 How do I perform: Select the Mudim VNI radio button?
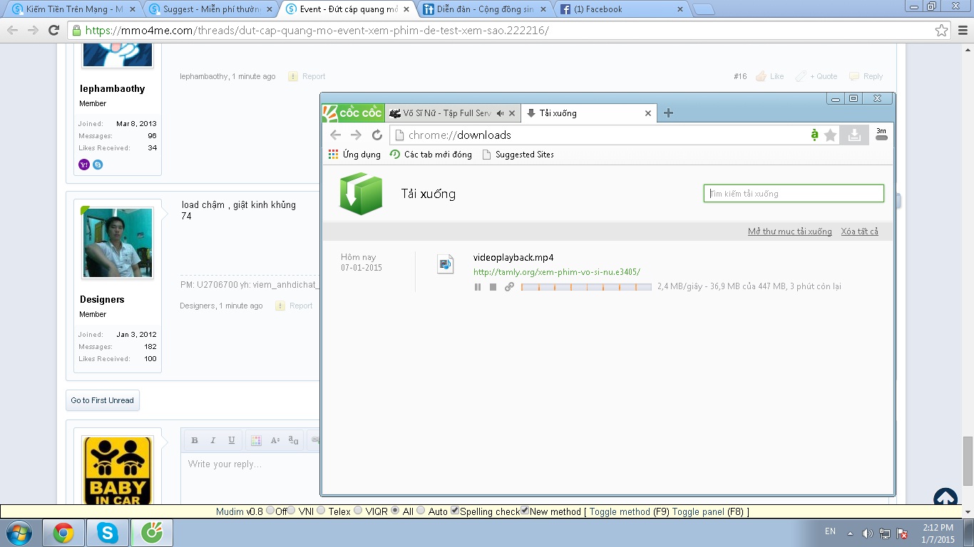coord(291,511)
